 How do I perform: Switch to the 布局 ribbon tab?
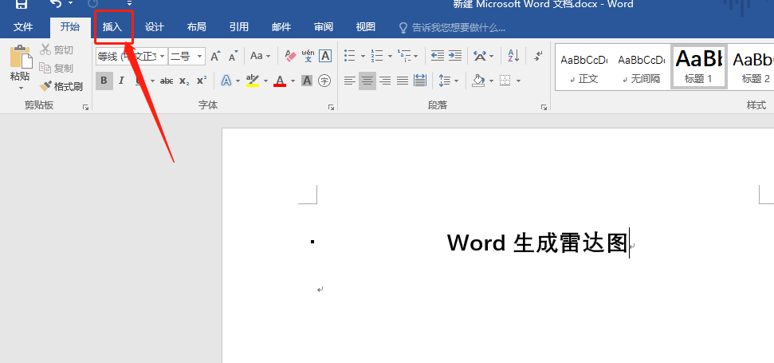click(x=196, y=27)
